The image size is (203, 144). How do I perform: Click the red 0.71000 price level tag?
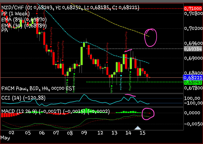[x=193, y=9]
